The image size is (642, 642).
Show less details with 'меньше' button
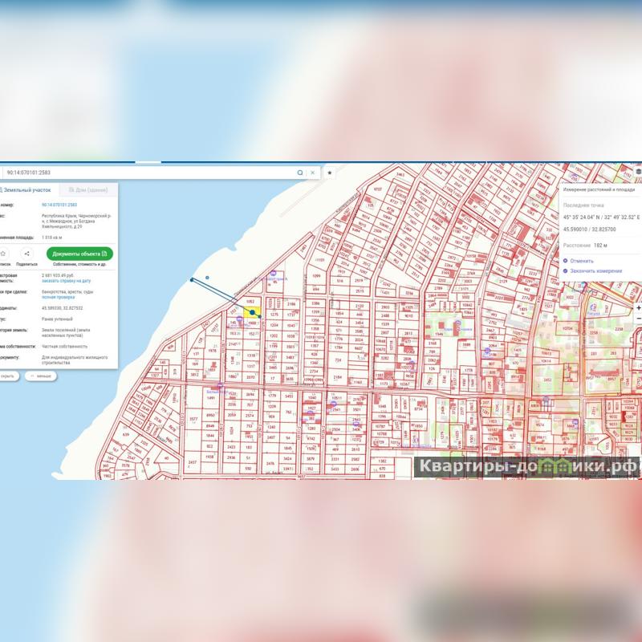(41, 376)
